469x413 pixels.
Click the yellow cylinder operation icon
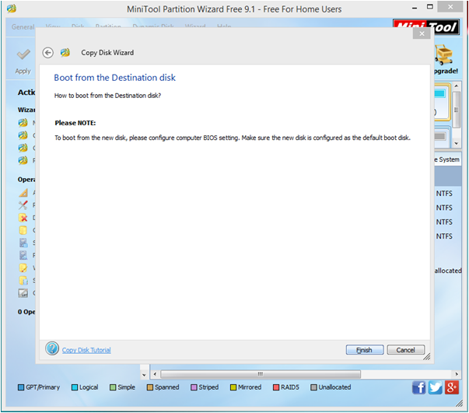[23, 230]
